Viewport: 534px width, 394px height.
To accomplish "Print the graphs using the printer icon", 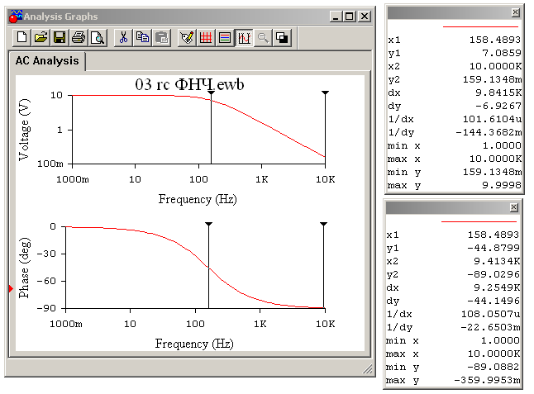I will 79,37.
